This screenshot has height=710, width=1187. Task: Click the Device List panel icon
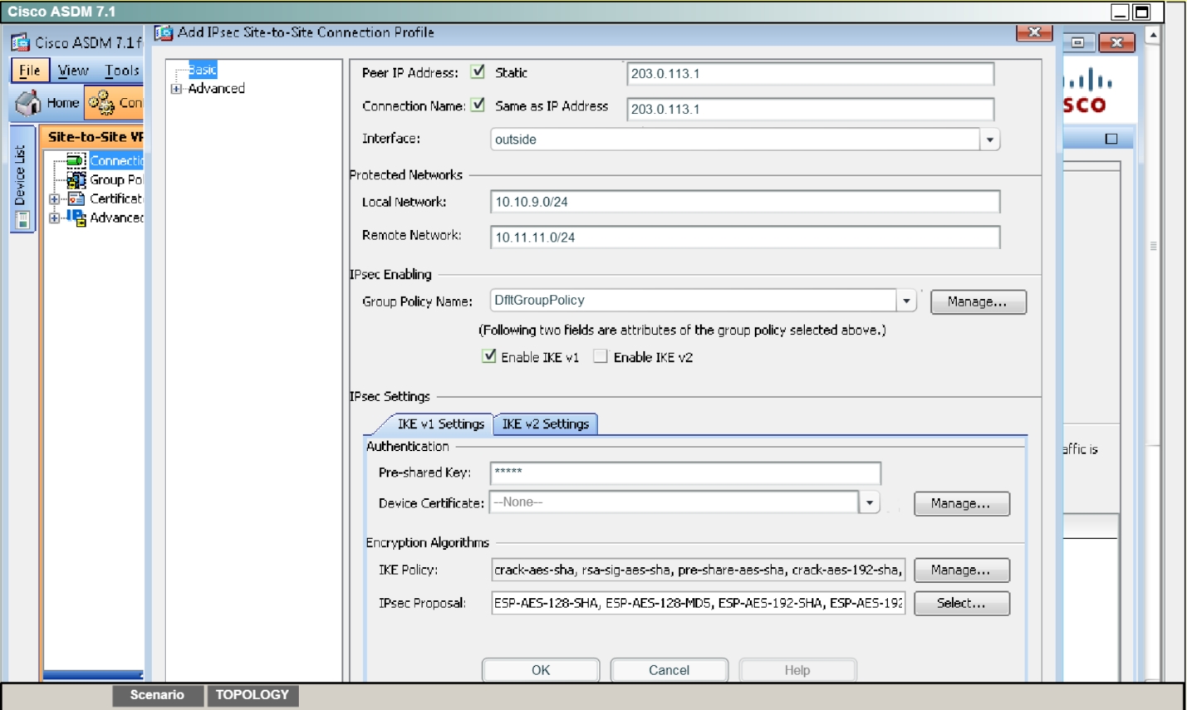pyautogui.click(x=22, y=220)
